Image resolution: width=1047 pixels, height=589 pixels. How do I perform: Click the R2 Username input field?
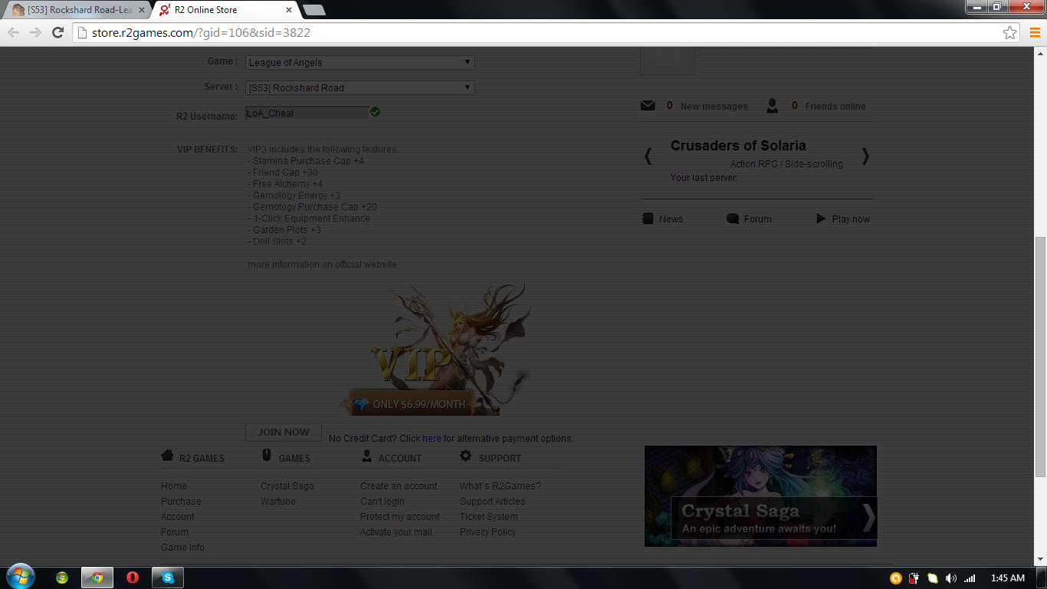pos(307,114)
